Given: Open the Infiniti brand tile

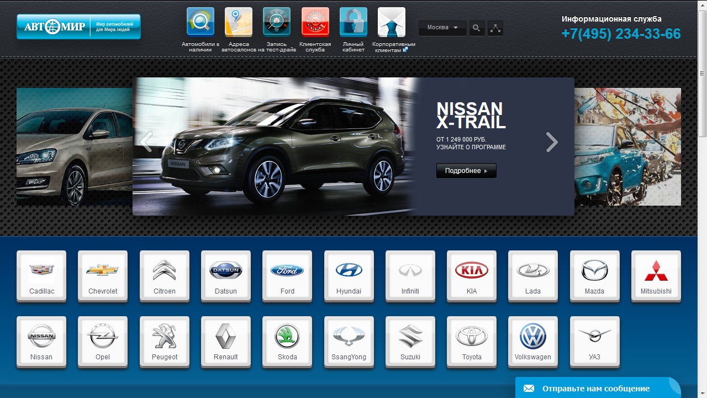Looking at the screenshot, I should click(x=410, y=276).
